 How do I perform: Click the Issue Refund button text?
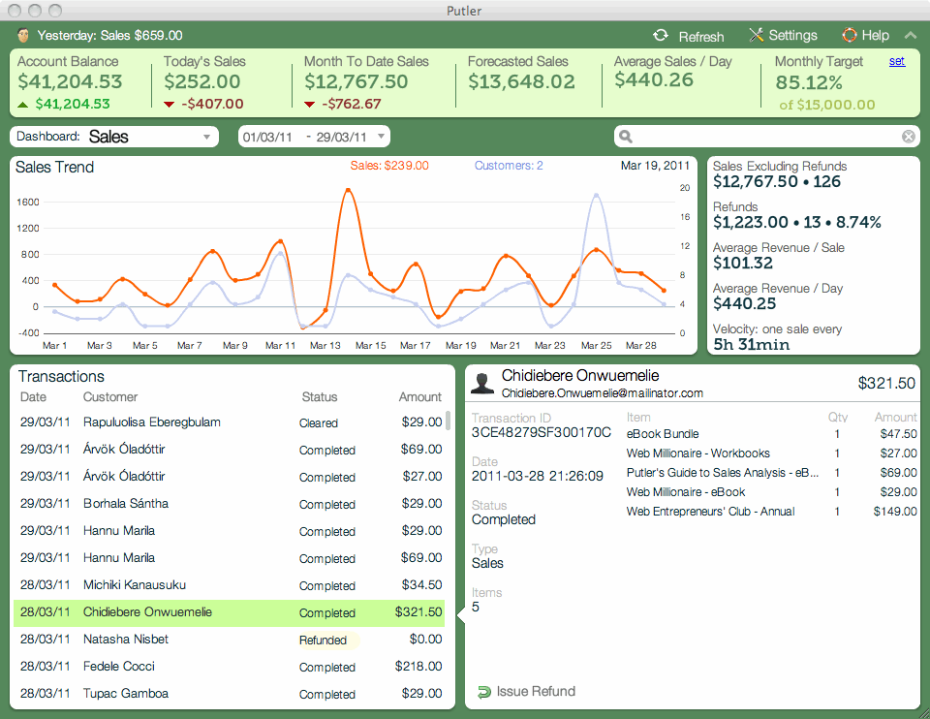536,692
